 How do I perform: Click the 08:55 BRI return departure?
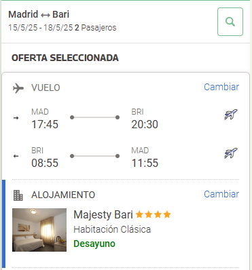(x=45, y=163)
